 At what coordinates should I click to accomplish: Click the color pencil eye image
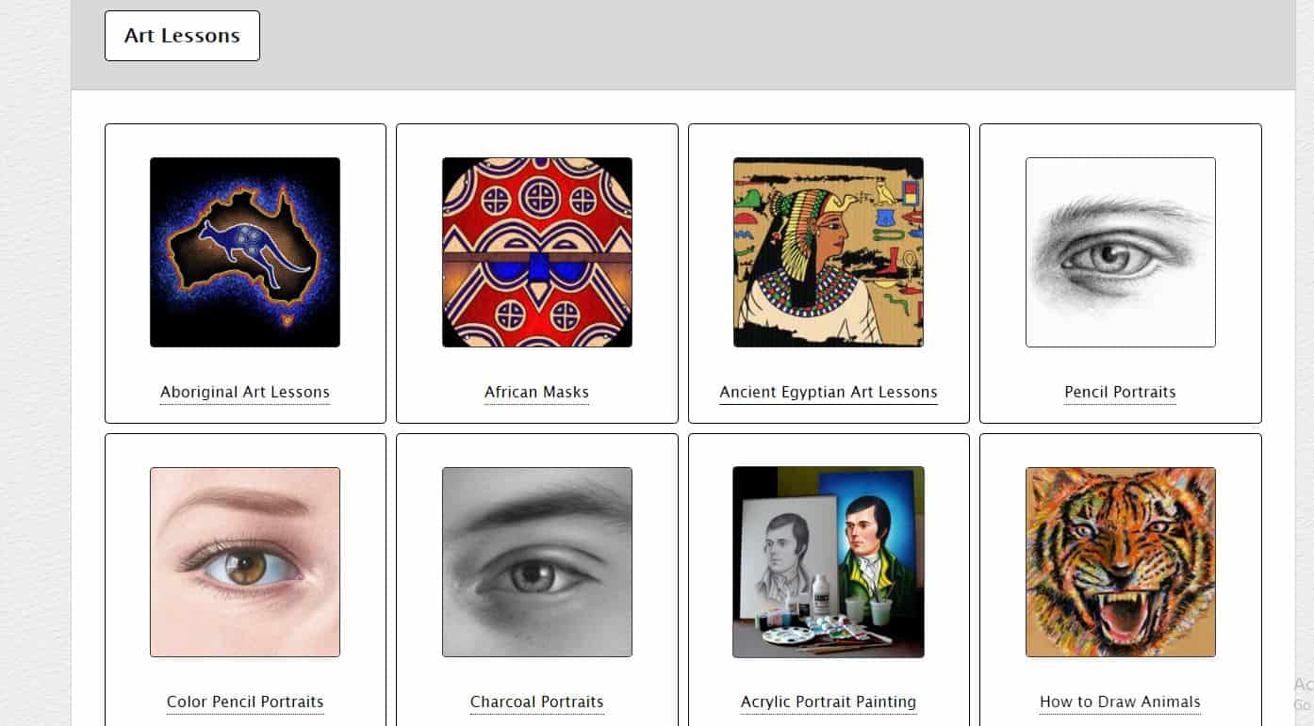[245, 562]
